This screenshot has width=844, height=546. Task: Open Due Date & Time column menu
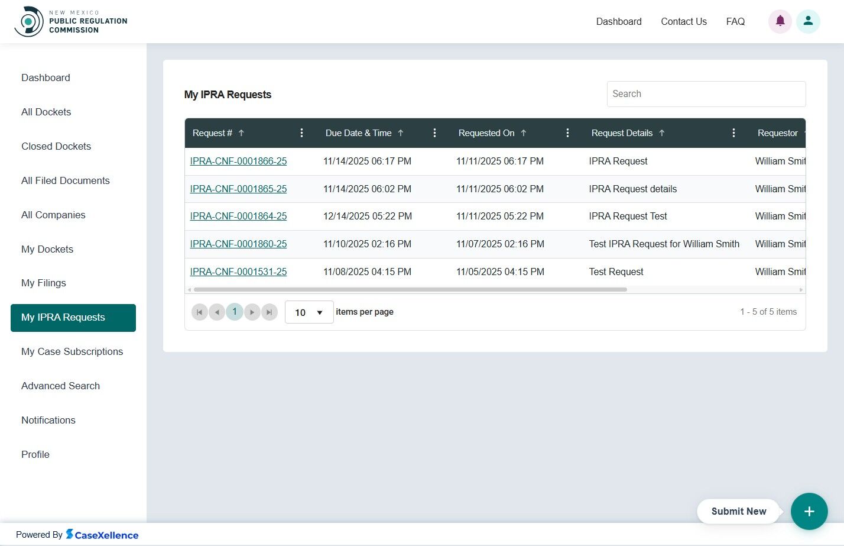(x=434, y=133)
